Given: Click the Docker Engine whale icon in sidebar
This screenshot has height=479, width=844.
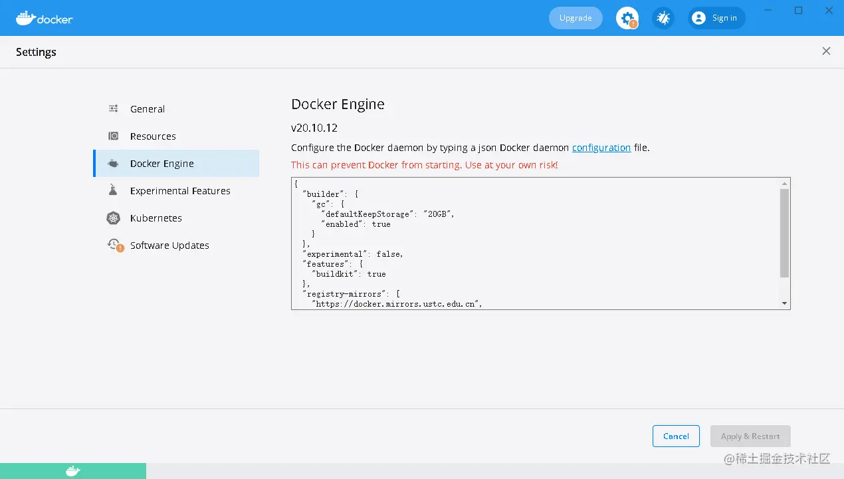Looking at the screenshot, I should [x=114, y=163].
